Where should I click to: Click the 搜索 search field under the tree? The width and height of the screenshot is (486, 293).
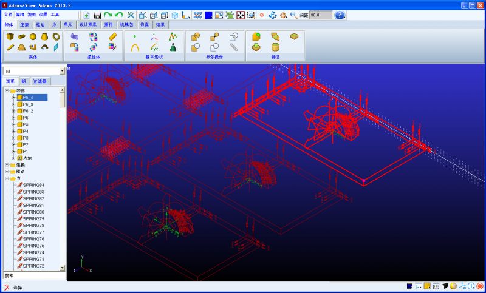[x=35, y=275]
